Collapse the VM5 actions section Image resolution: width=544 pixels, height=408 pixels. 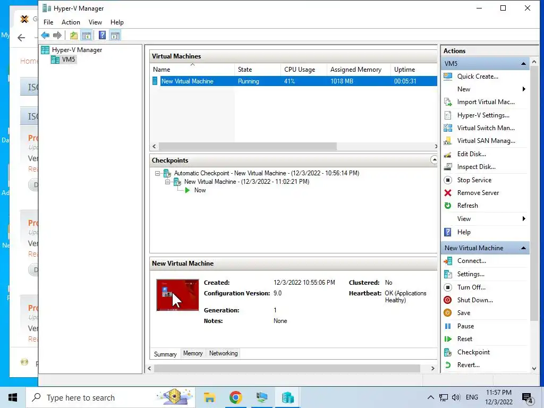click(523, 64)
